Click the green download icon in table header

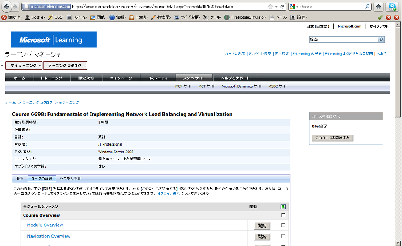pyautogui.click(x=283, y=206)
